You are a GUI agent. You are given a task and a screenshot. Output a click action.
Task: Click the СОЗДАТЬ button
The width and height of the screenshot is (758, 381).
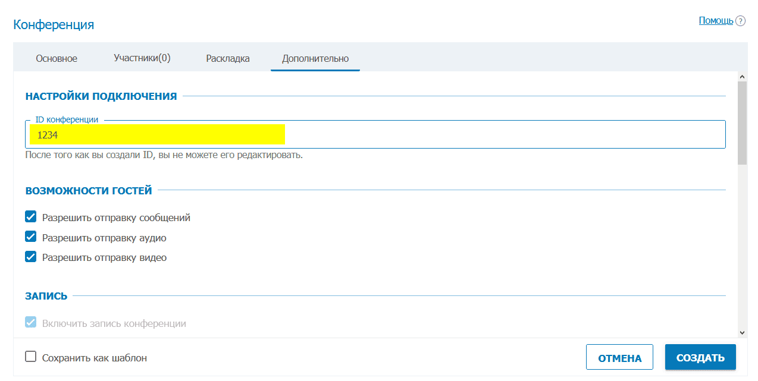click(x=700, y=357)
